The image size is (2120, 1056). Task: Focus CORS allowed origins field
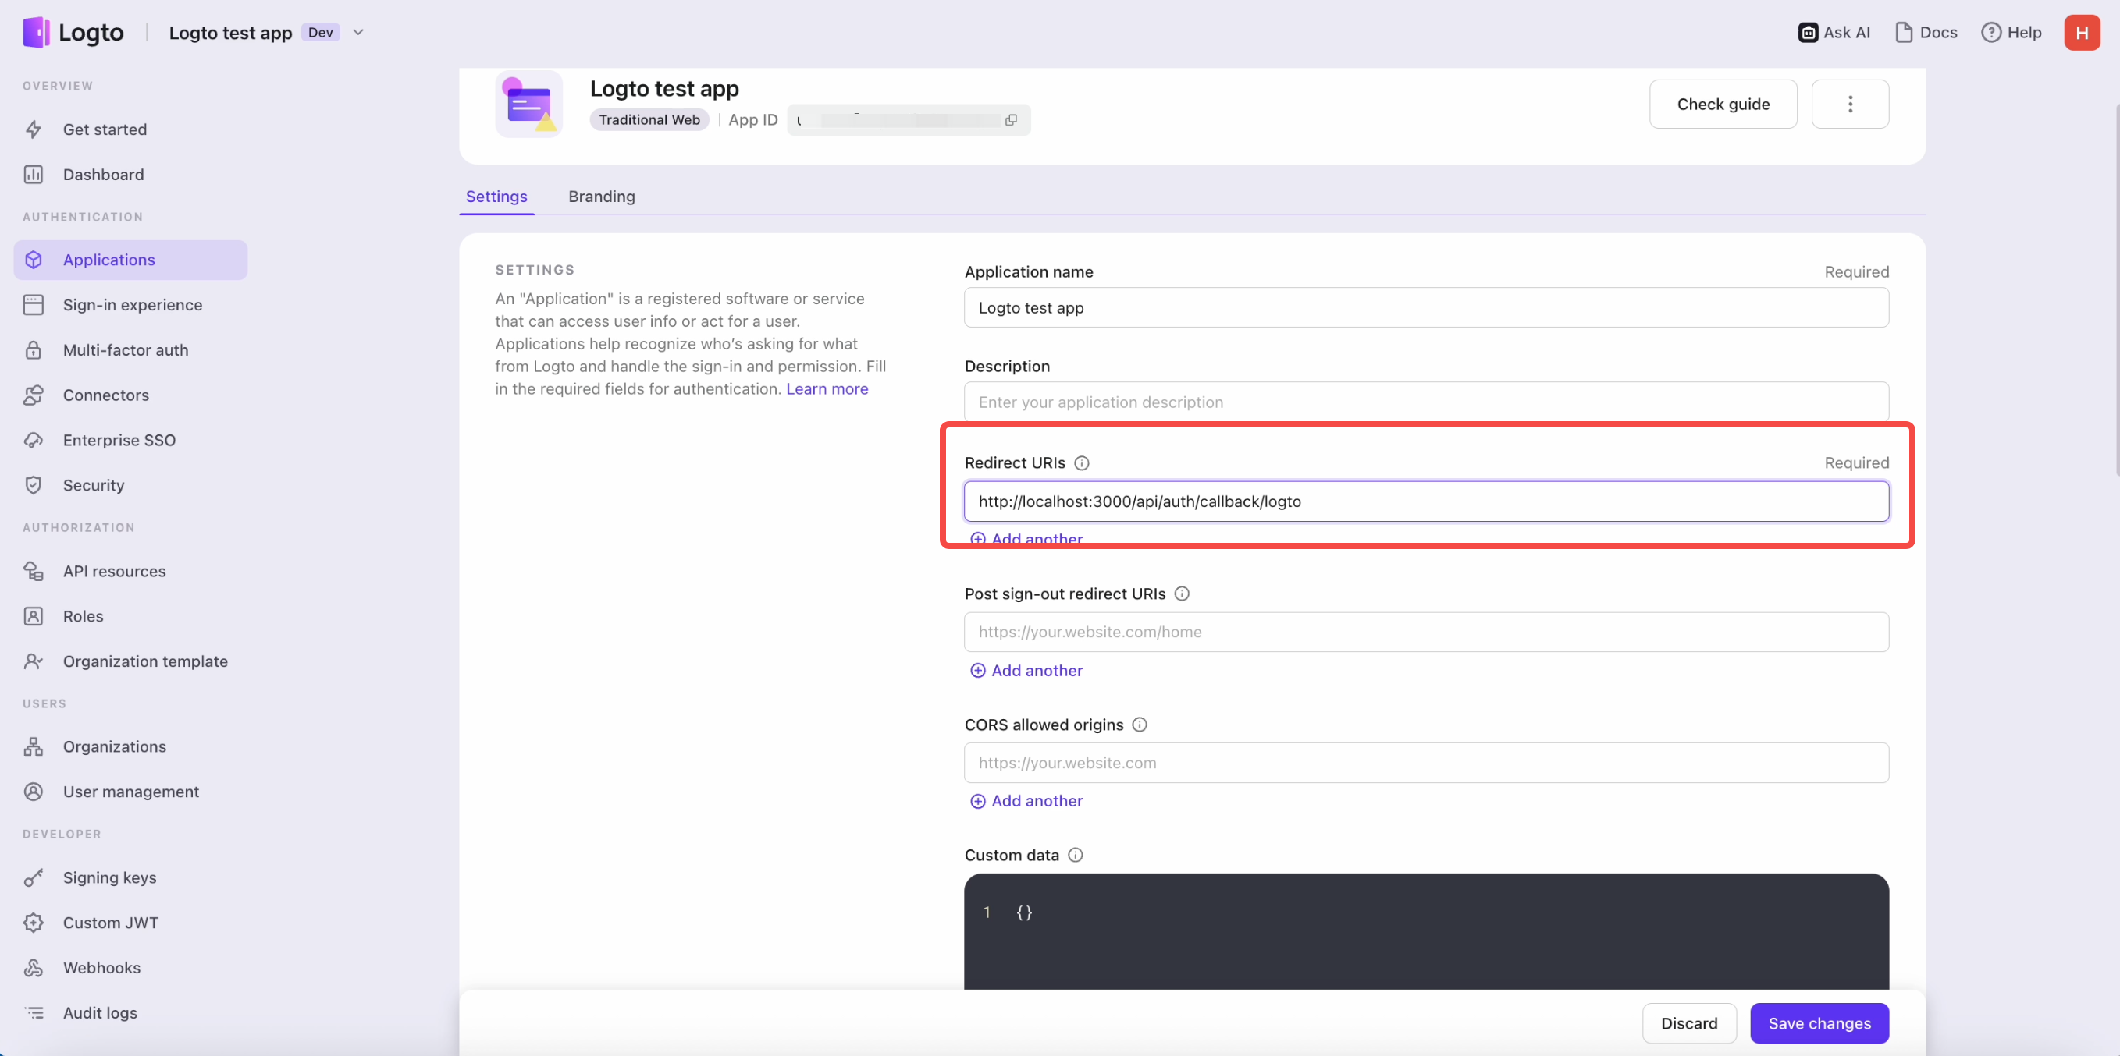(1426, 763)
